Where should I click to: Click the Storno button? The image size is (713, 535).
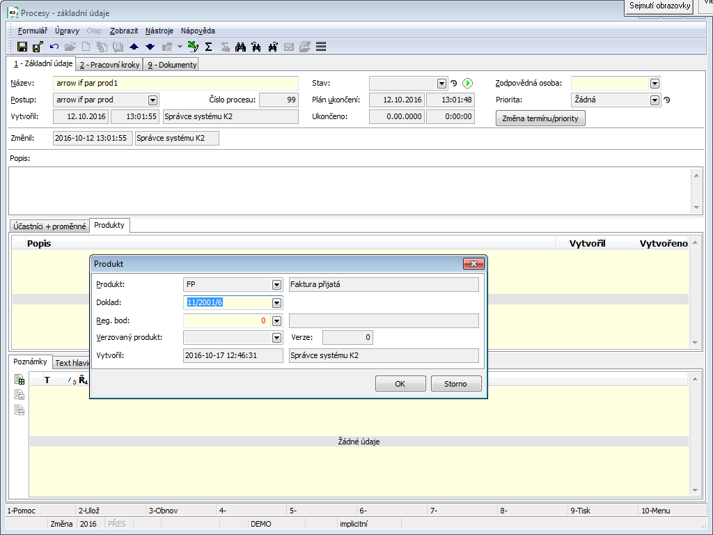[x=456, y=384]
